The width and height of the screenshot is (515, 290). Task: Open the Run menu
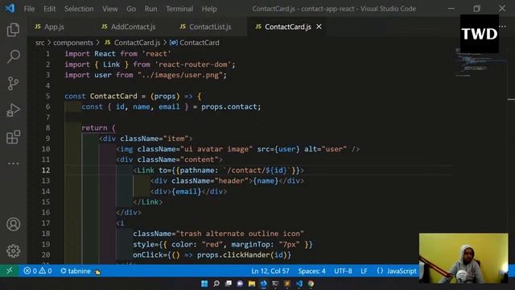150,9
